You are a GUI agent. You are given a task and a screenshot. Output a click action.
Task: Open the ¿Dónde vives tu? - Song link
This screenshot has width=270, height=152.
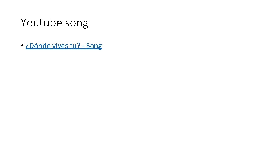64,46
